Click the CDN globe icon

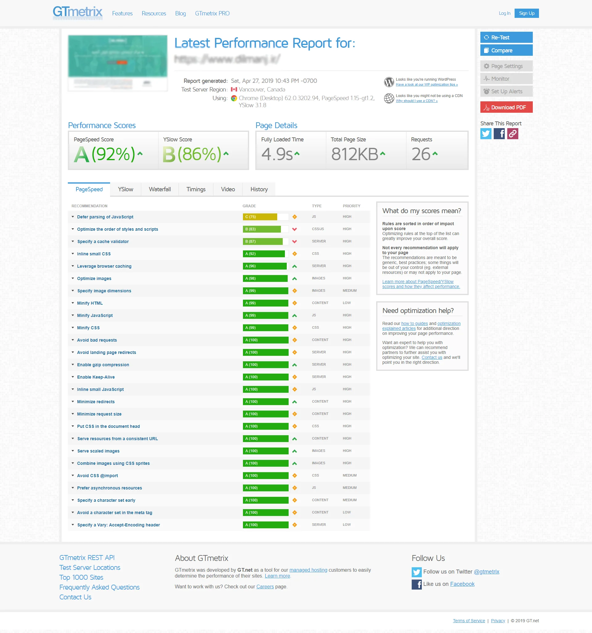coord(388,98)
